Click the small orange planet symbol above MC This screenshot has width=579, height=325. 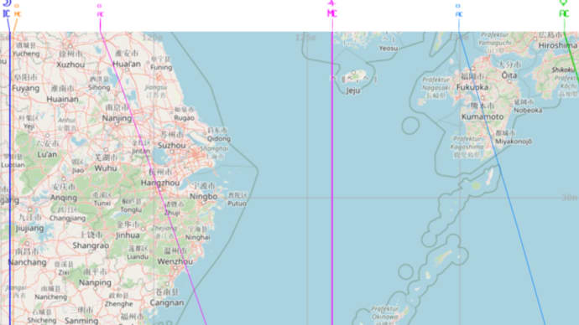(17, 6)
